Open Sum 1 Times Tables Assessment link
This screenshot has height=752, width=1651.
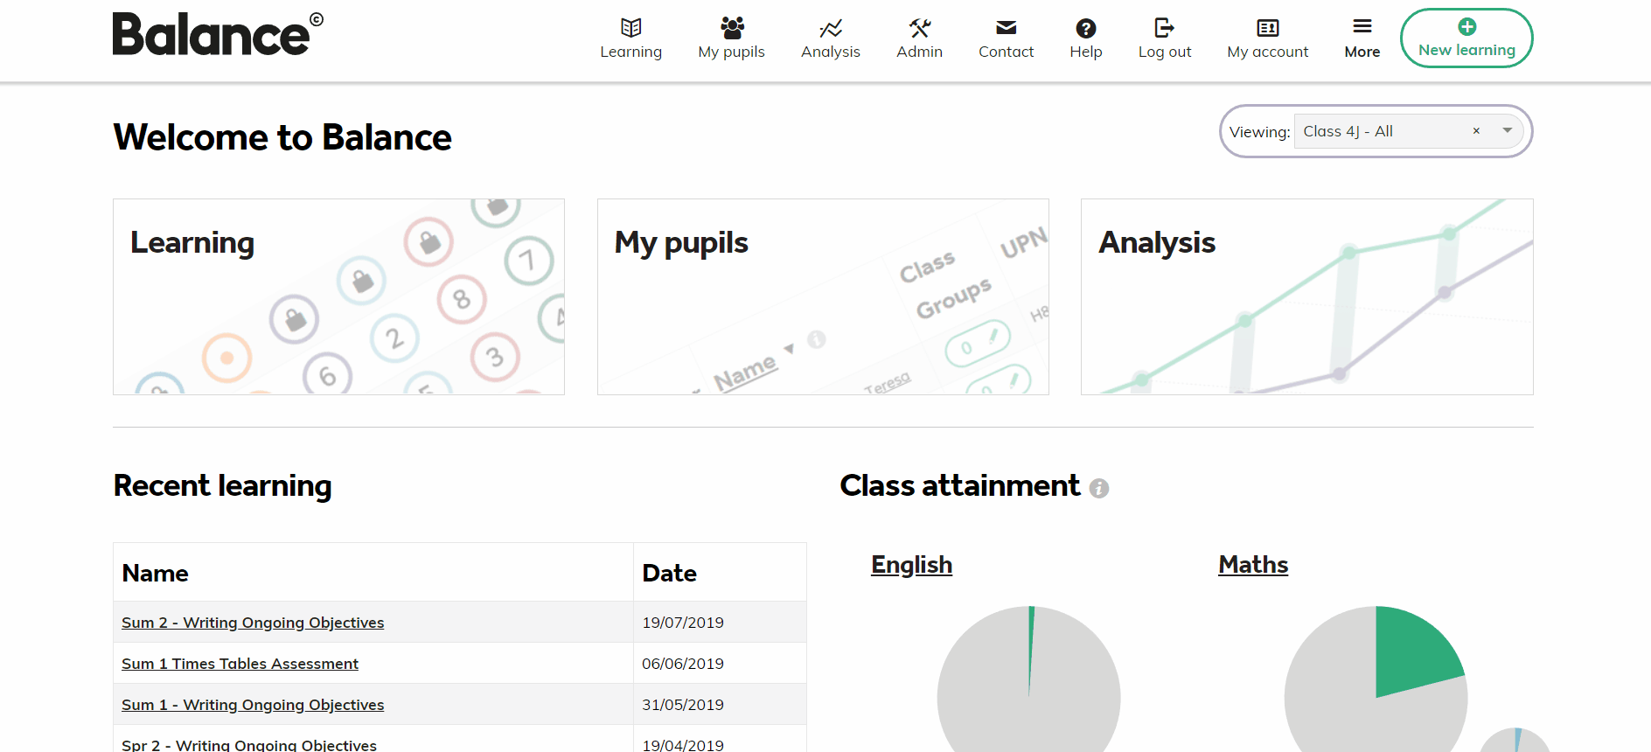(x=240, y=664)
